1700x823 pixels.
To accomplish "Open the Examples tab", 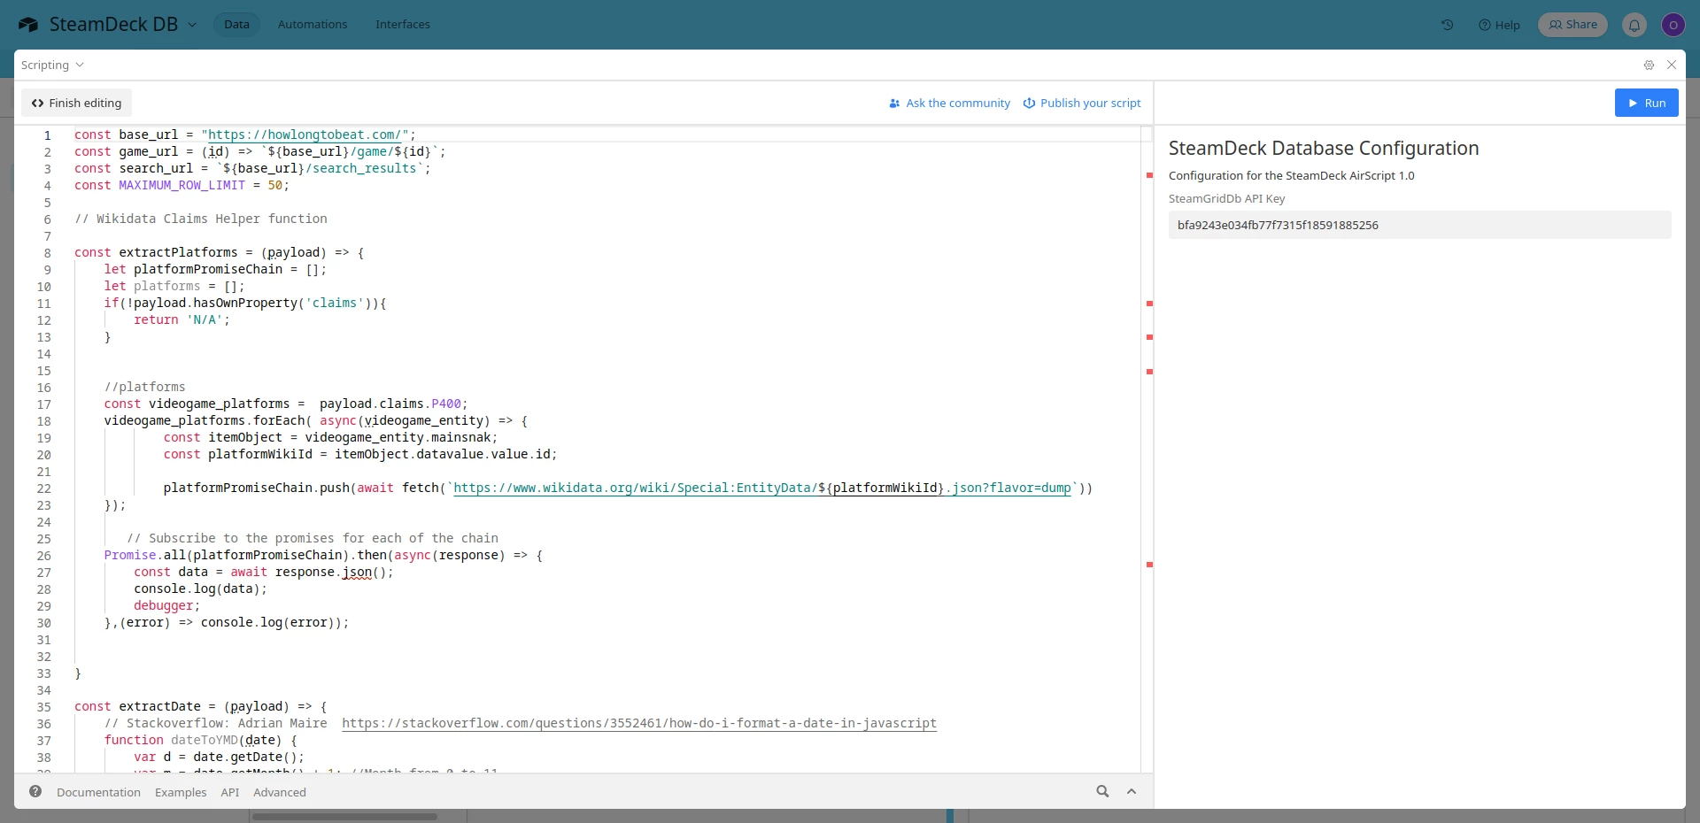I will click(181, 792).
